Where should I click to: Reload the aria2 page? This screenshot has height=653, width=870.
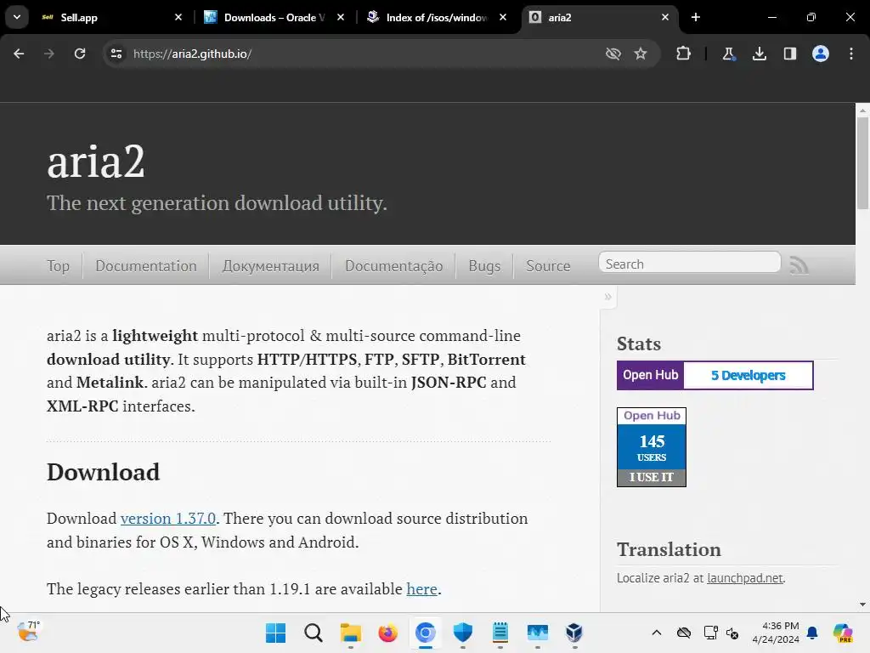pos(80,54)
